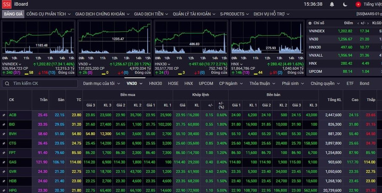The height and width of the screenshot is (193, 382).
Task: Pin the GAS stock row
Action: tap(4, 162)
